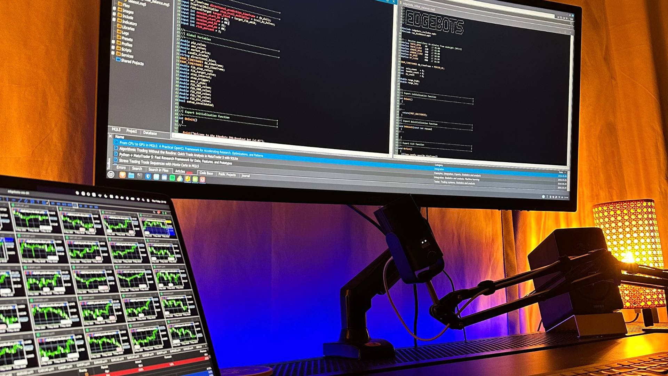
Task: Launch the Brave browser from the taskbar
Action: (122, 175)
